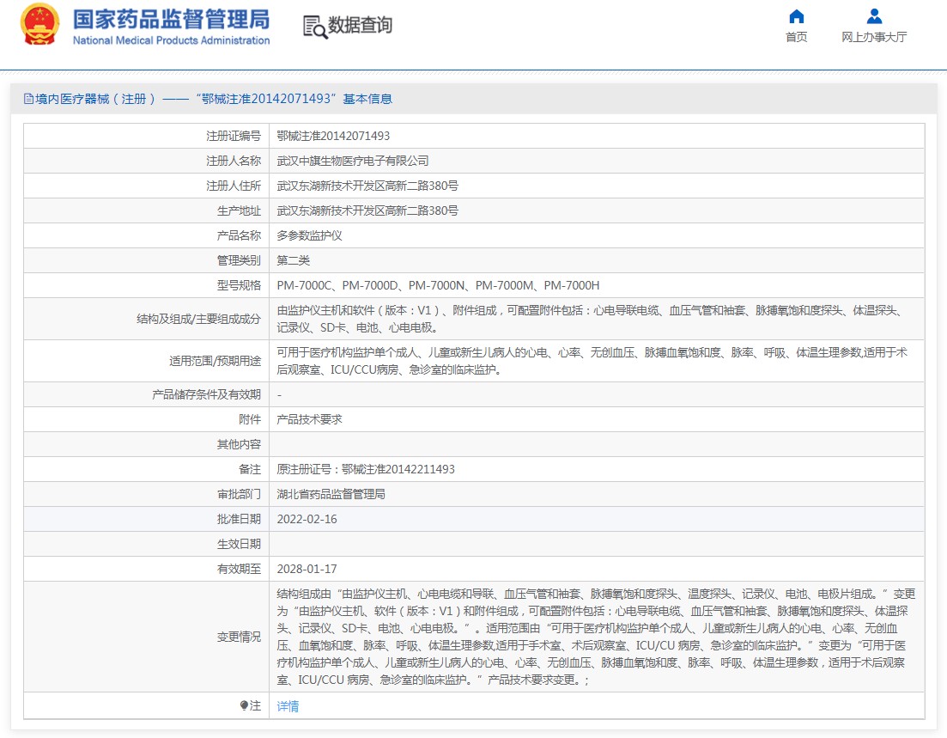Screen dimensions: 947x738
Task: Click the address in the 生产地址 row
Action: (367, 211)
